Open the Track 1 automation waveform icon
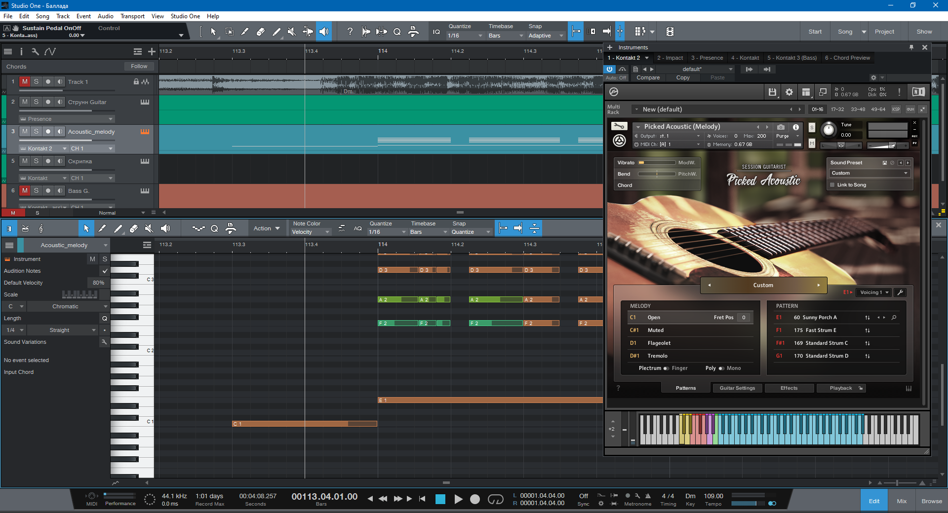 tap(145, 82)
